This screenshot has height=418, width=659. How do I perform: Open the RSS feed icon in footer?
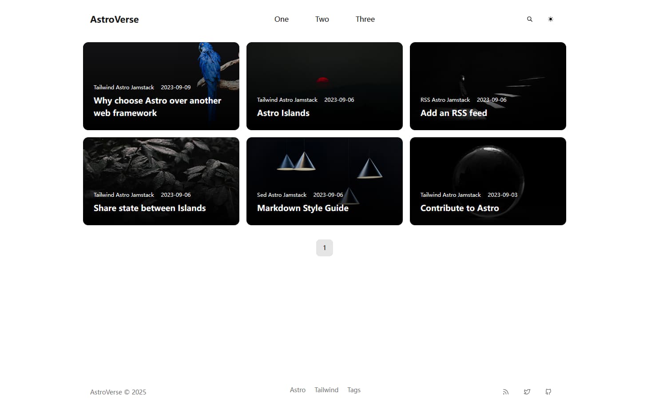coord(505,392)
